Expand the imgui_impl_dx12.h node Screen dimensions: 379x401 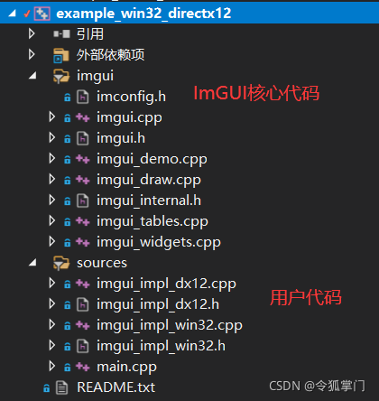52,304
